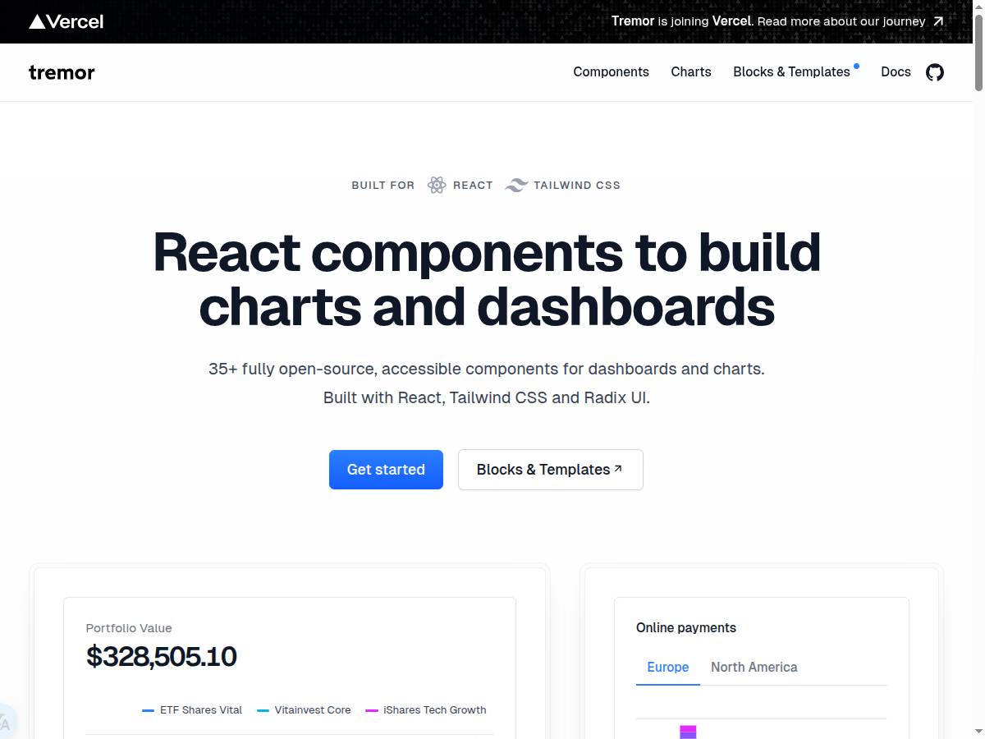This screenshot has width=985, height=739.
Task: Click blue notification dot on Blocks & Templates
Action: pyautogui.click(x=856, y=66)
